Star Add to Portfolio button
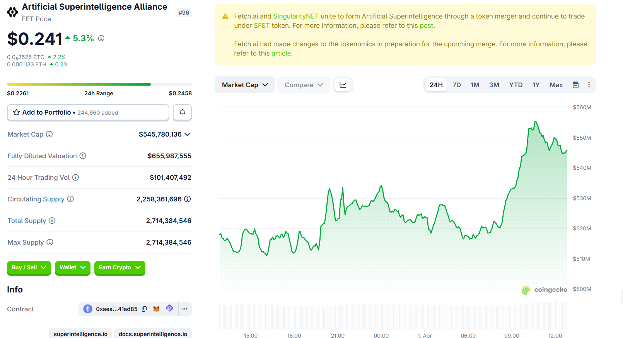The width and height of the screenshot is (623, 338). coord(88,112)
